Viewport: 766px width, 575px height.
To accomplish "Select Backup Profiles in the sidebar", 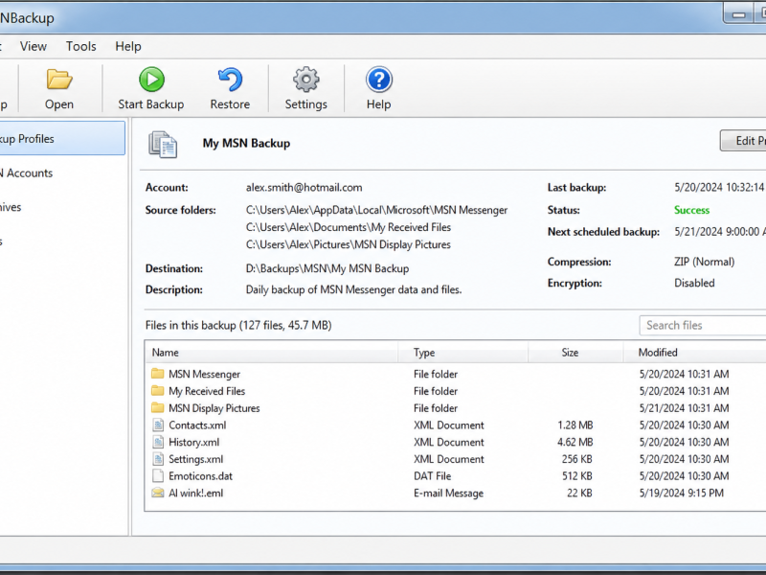I will click(x=62, y=138).
